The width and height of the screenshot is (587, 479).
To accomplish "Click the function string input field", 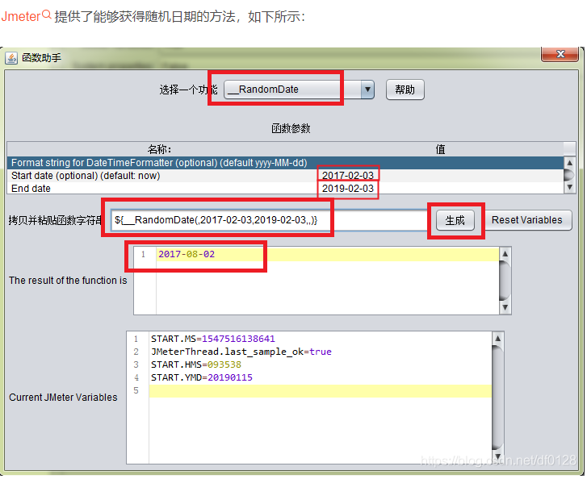I will (269, 220).
